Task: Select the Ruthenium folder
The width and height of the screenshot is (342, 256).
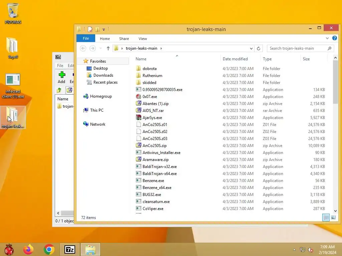Action: click(x=152, y=76)
